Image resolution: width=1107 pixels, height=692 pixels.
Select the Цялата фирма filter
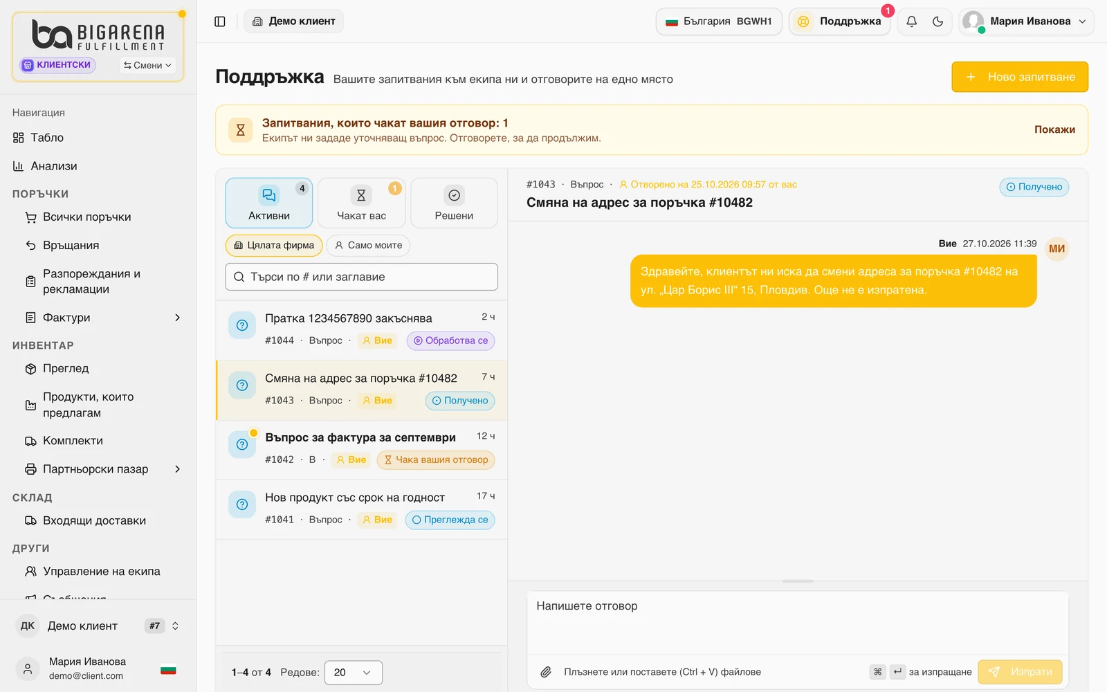[x=274, y=246]
